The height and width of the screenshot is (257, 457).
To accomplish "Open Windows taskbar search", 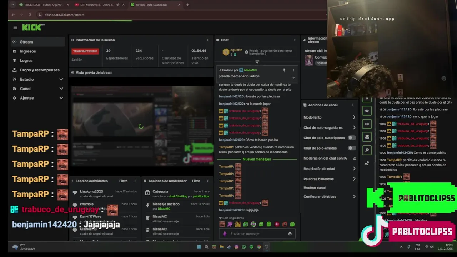I will 206,247.
